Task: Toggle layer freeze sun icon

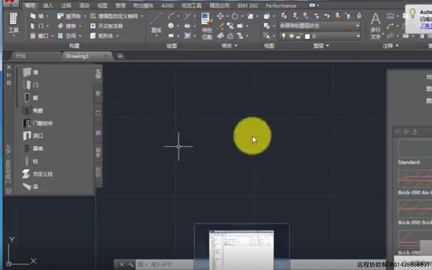Action: tap(291, 36)
